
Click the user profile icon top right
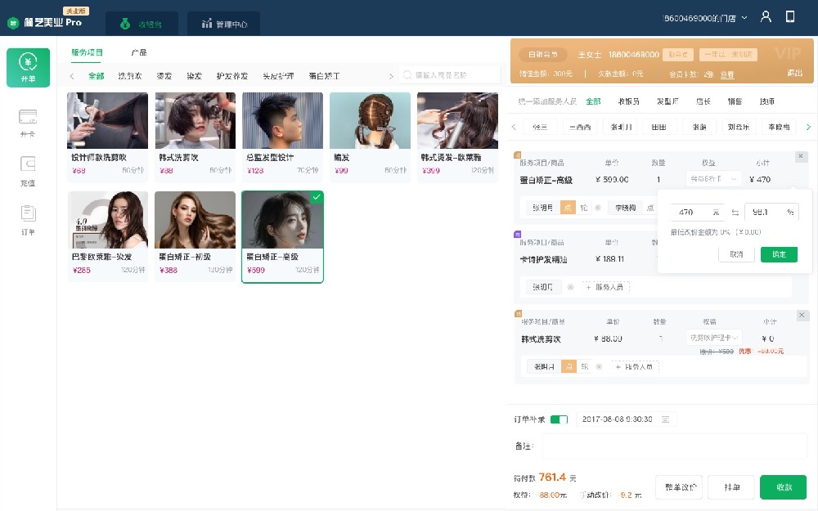766,16
